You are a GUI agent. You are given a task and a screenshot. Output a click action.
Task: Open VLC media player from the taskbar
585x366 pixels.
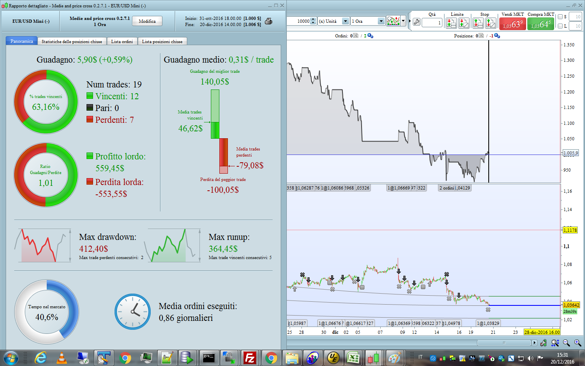pyautogui.click(x=62, y=358)
